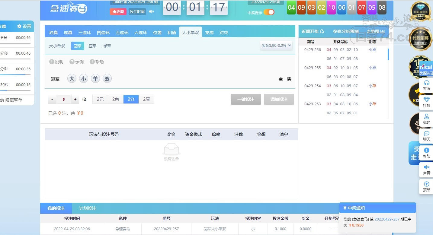The height and width of the screenshot is (235, 433).
Task: Toggle the 中奖提示 switch
Action: coord(269,12)
